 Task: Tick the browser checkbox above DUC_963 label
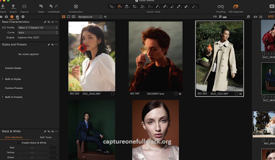(x=263, y=97)
